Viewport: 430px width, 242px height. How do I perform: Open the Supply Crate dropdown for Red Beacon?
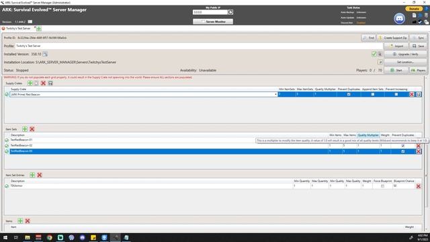click(x=275, y=94)
